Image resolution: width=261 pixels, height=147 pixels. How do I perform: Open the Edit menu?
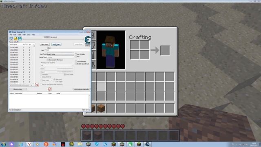[x=15, y=35]
